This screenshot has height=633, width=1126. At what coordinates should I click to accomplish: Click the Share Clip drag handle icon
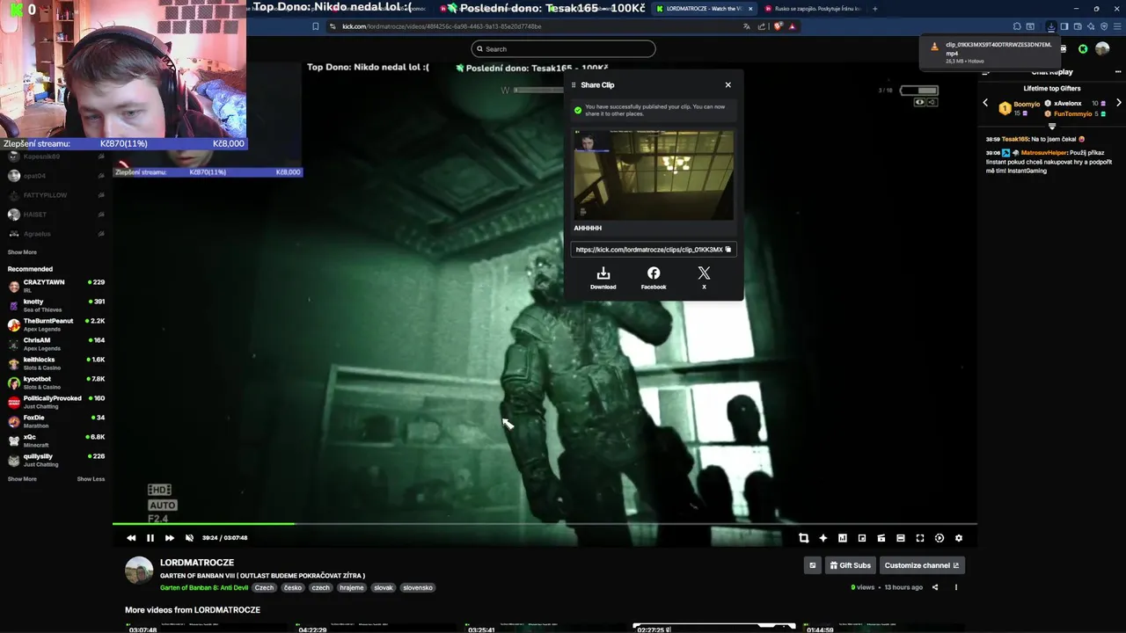tap(574, 85)
